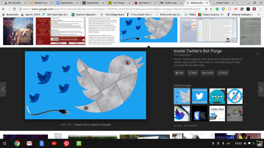Select the spreadsheet screenshot thumbnail result
The height and width of the screenshot is (148, 264).
[x=209, y=30]
